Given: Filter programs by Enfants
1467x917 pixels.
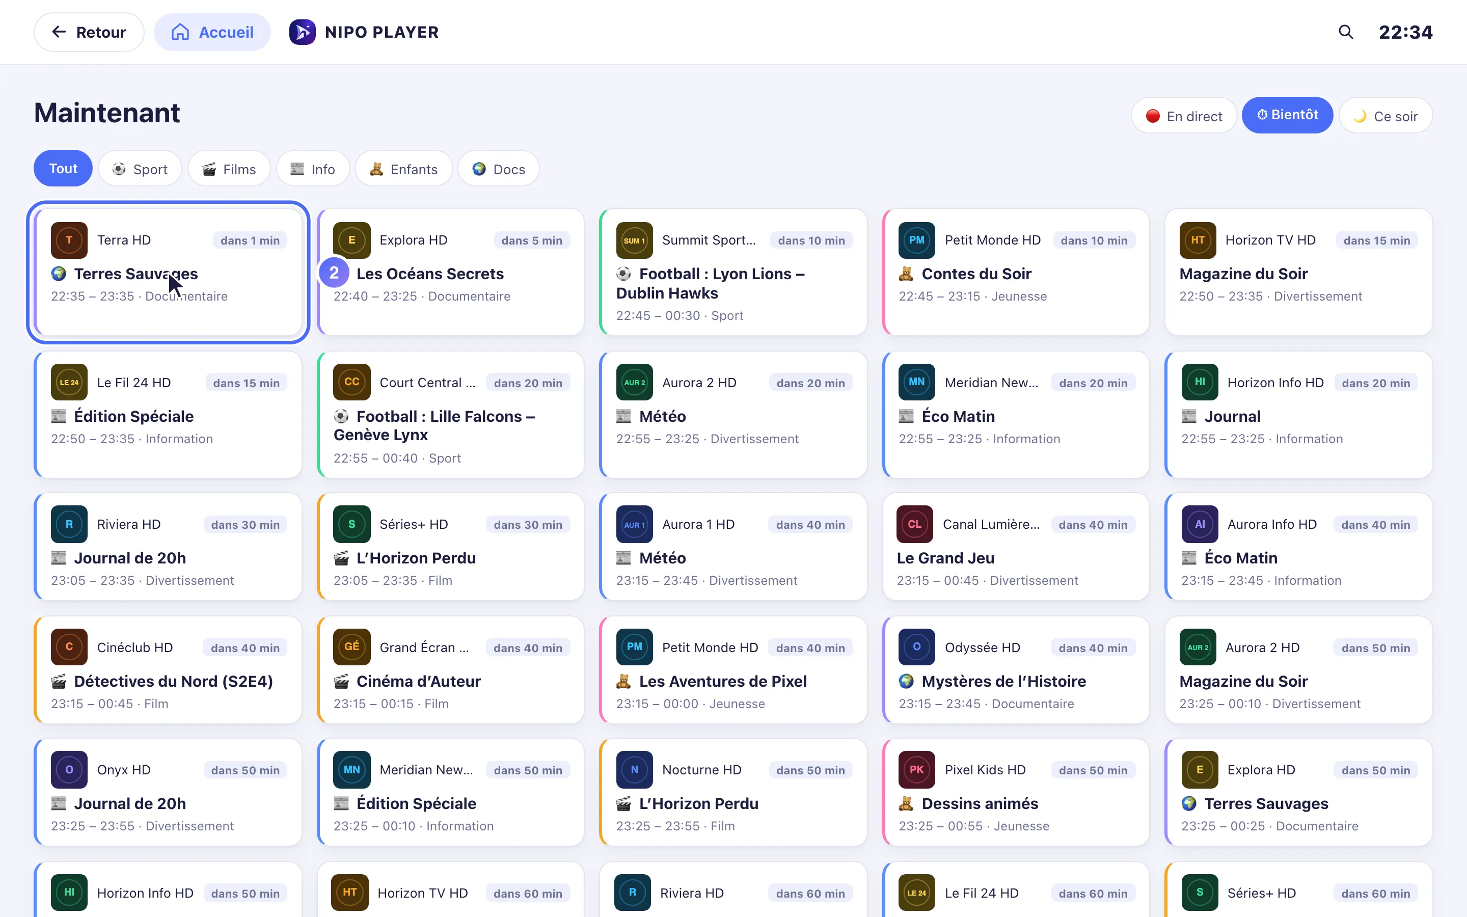Looking at the screenshot, I should 404,169.
